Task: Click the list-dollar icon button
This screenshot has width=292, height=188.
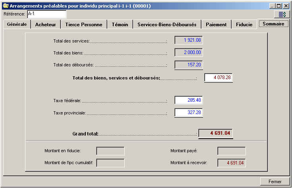Action: [x=282, y=14]
